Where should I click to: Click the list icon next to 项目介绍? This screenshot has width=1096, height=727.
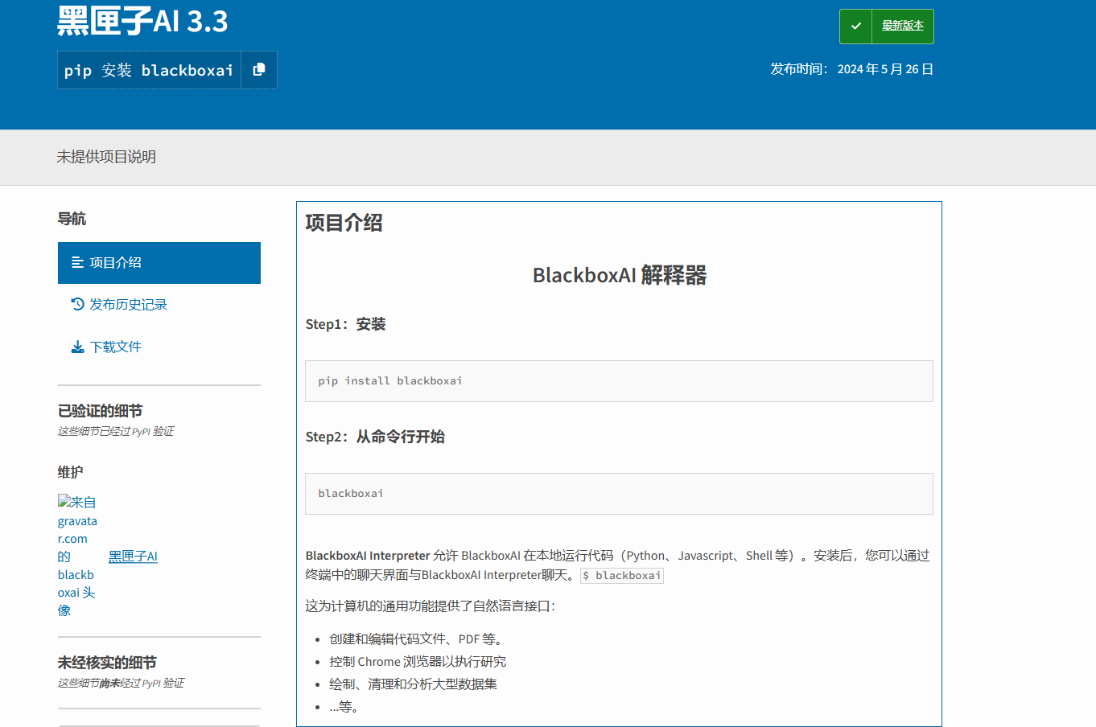tap(77, 263)
